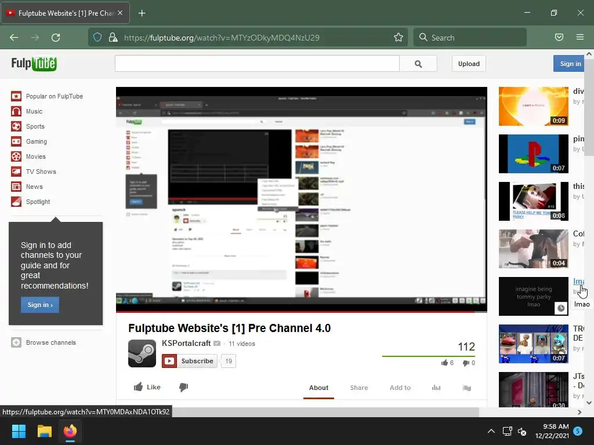This screenshot has width=594, height=445.
Task: Click Firefox icon in taskbar
Action: (x=70, y=431)
